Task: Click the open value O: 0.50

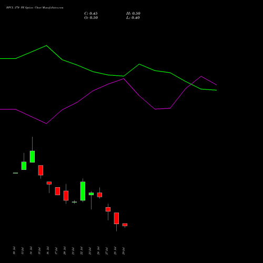Action: click(x=91, y=18)
